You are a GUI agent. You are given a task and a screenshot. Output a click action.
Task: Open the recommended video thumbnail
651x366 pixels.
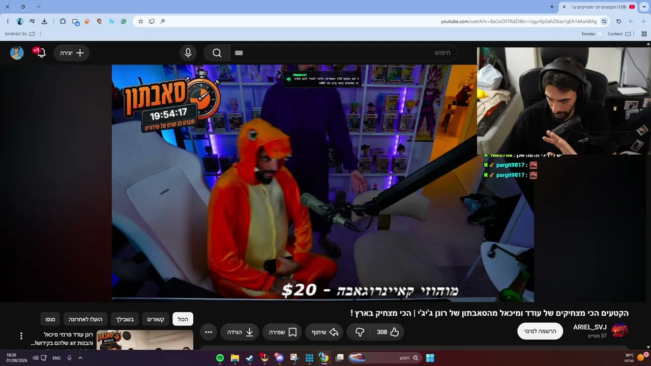[145, 340]
